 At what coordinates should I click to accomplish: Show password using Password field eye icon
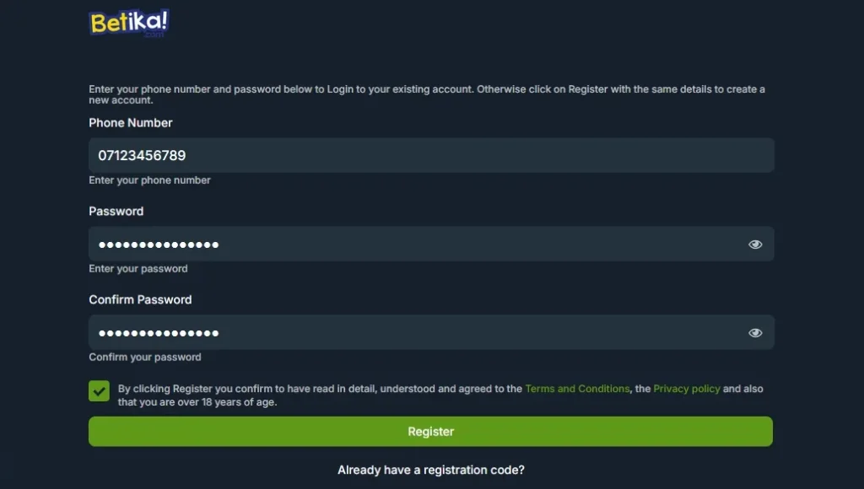tap(755, 244)
